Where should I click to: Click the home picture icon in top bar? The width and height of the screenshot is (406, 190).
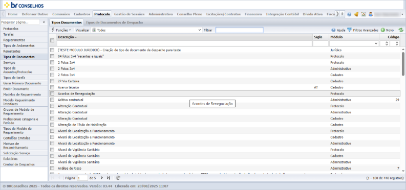[364, 14]
